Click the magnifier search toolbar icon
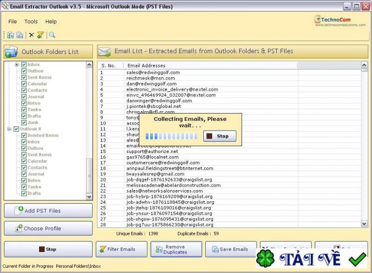The width and height of the screenshot is (372, 273). (x=52, y=35)
